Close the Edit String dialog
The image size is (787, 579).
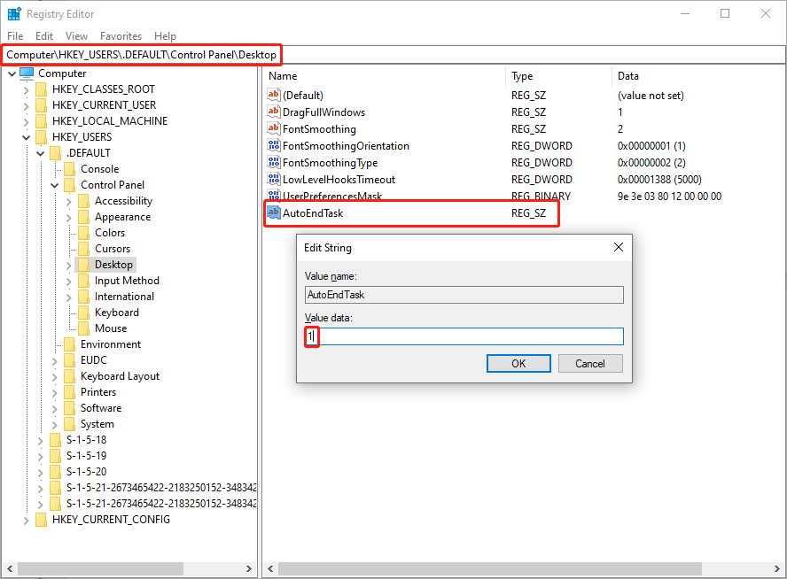[619, 247]
